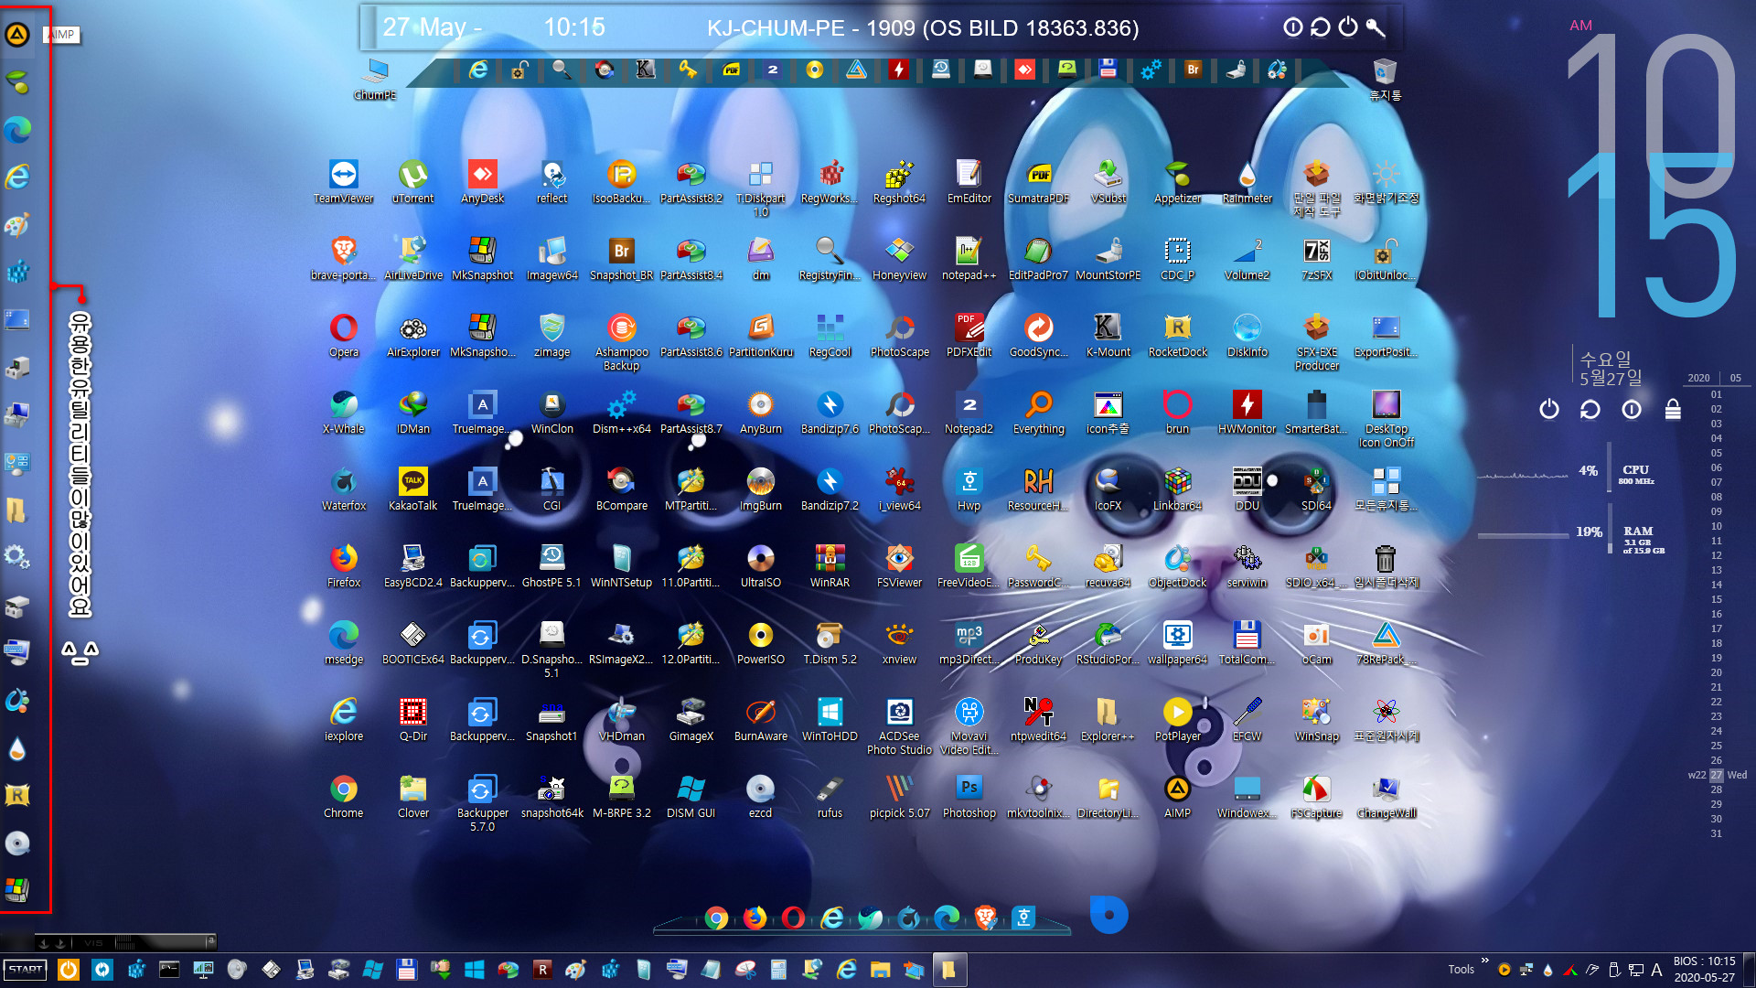
Task: Click the Rainmeter shutdown power icon
Action: pyautogui.click(x=1548, y=409)
